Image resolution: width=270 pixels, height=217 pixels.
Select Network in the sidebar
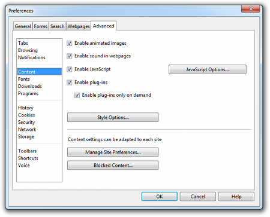point(40,129)
